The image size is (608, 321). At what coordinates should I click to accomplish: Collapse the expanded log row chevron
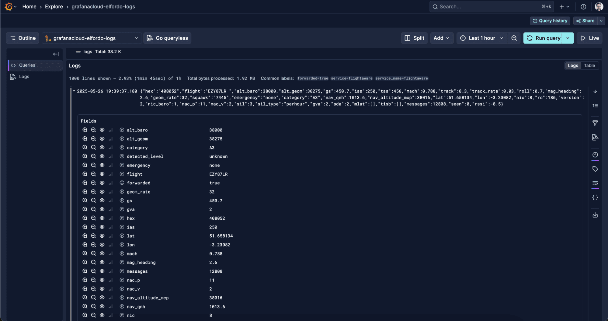(74, 91)
